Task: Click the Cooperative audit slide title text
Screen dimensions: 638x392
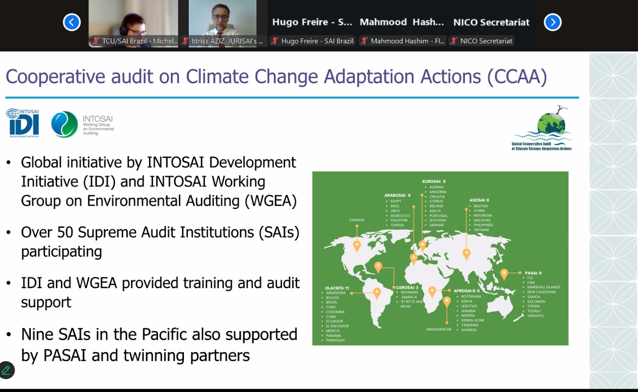Action: pos(276,77)
